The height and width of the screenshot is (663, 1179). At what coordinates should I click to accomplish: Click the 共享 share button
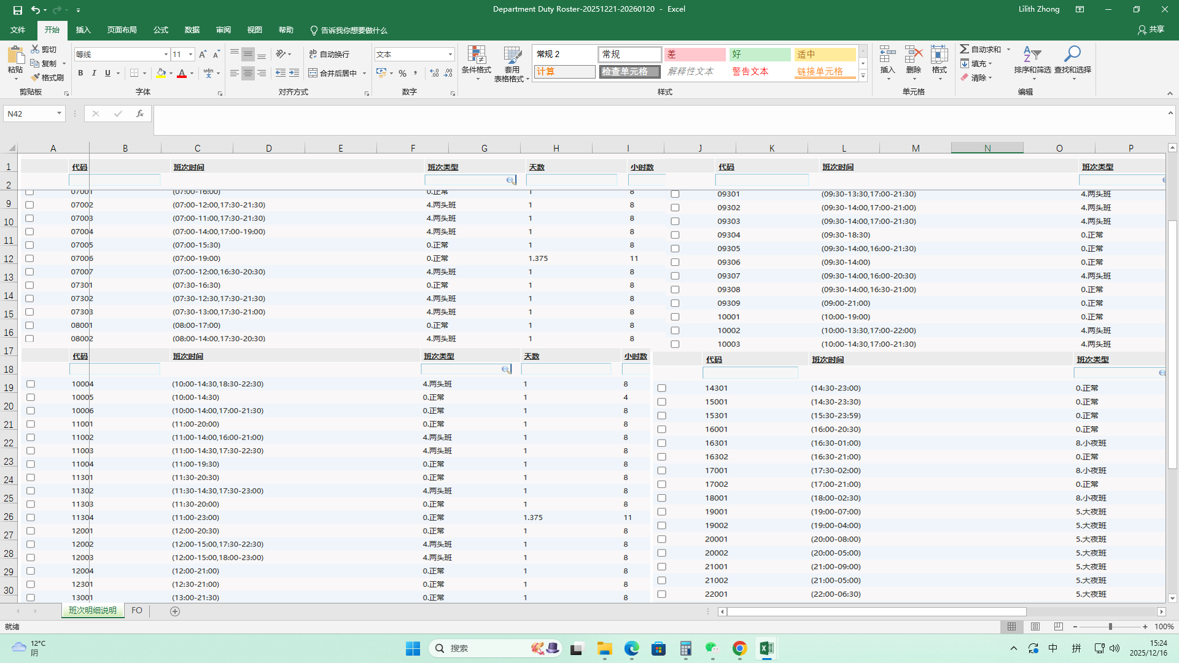tap(1151, 29)
